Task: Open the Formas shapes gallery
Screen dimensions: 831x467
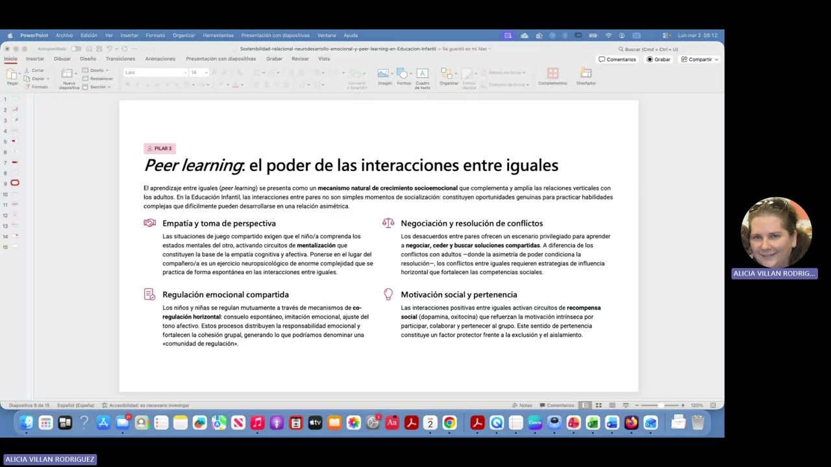Action: [404, 77]
